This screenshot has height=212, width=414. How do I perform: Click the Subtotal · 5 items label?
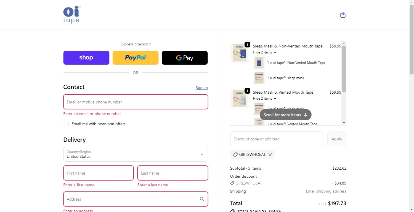[245, 168]
